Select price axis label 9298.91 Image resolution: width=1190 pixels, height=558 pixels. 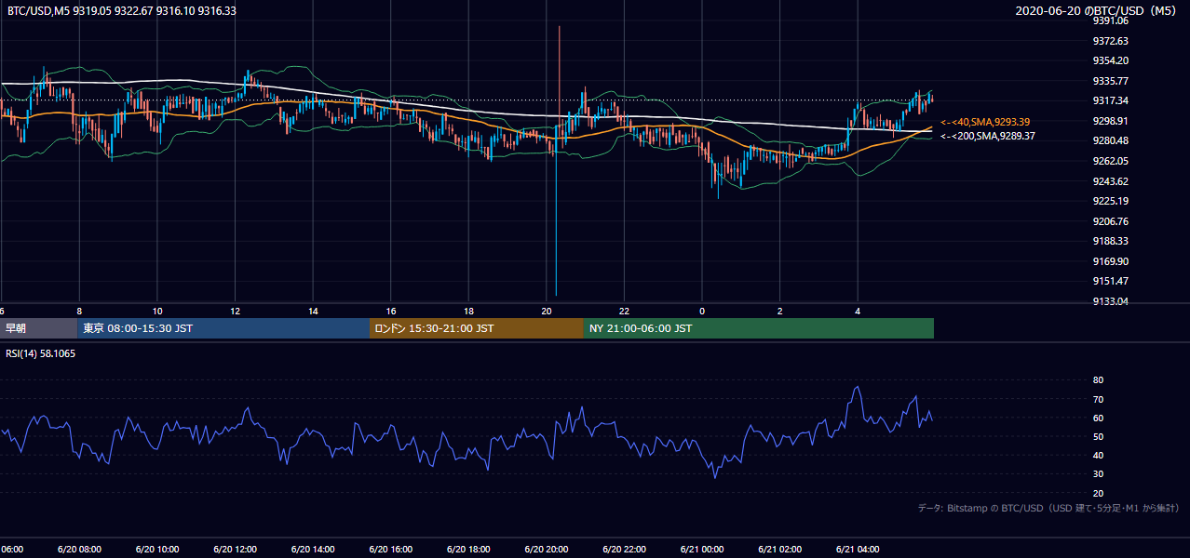click(1111, 121)
